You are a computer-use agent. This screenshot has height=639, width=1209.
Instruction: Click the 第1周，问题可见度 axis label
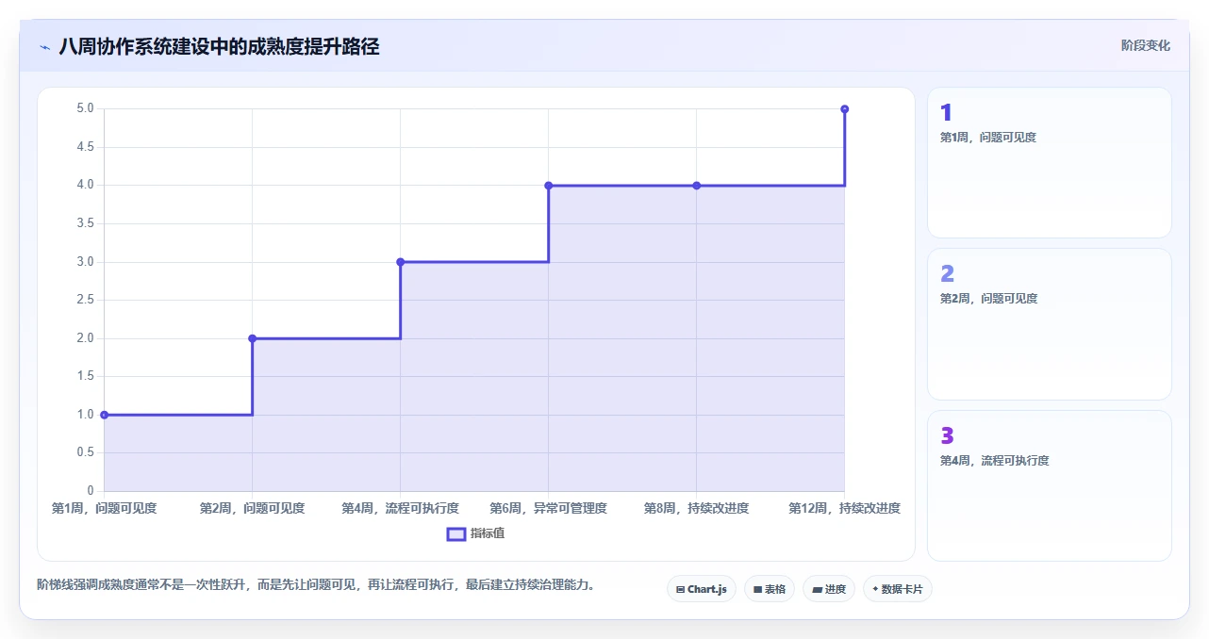click(104, 508)
